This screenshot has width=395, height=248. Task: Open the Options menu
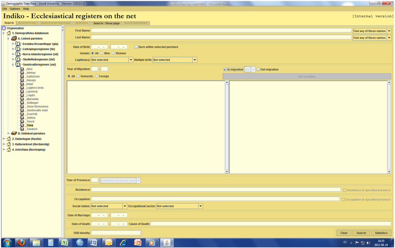15,9
